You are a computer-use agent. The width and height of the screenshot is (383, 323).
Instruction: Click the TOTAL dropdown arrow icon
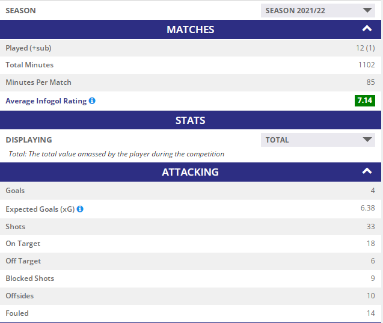(x=367, y=140)
